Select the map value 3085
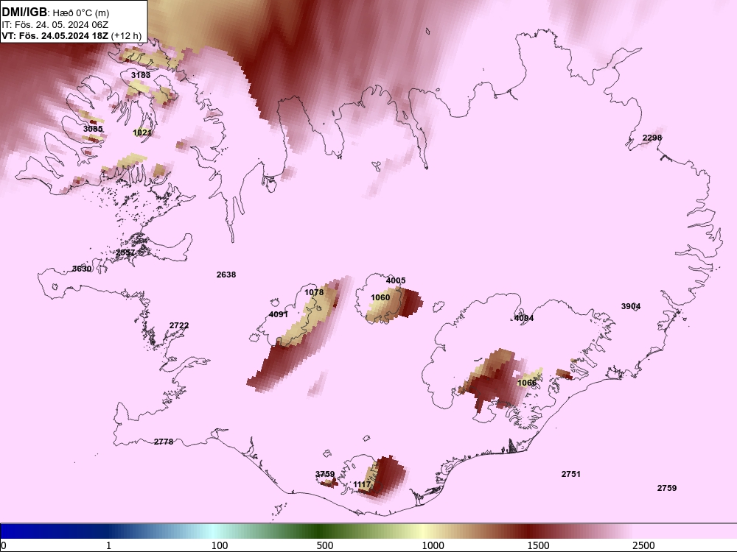The width and height of the screenshot is (737, 552). [x=93, y=129]
